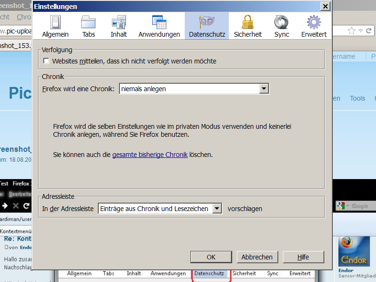The height and width of the screenshot is (282, 376).
Task: Click reload icon in embedded dark toolbar
Action: coord(26,206)
